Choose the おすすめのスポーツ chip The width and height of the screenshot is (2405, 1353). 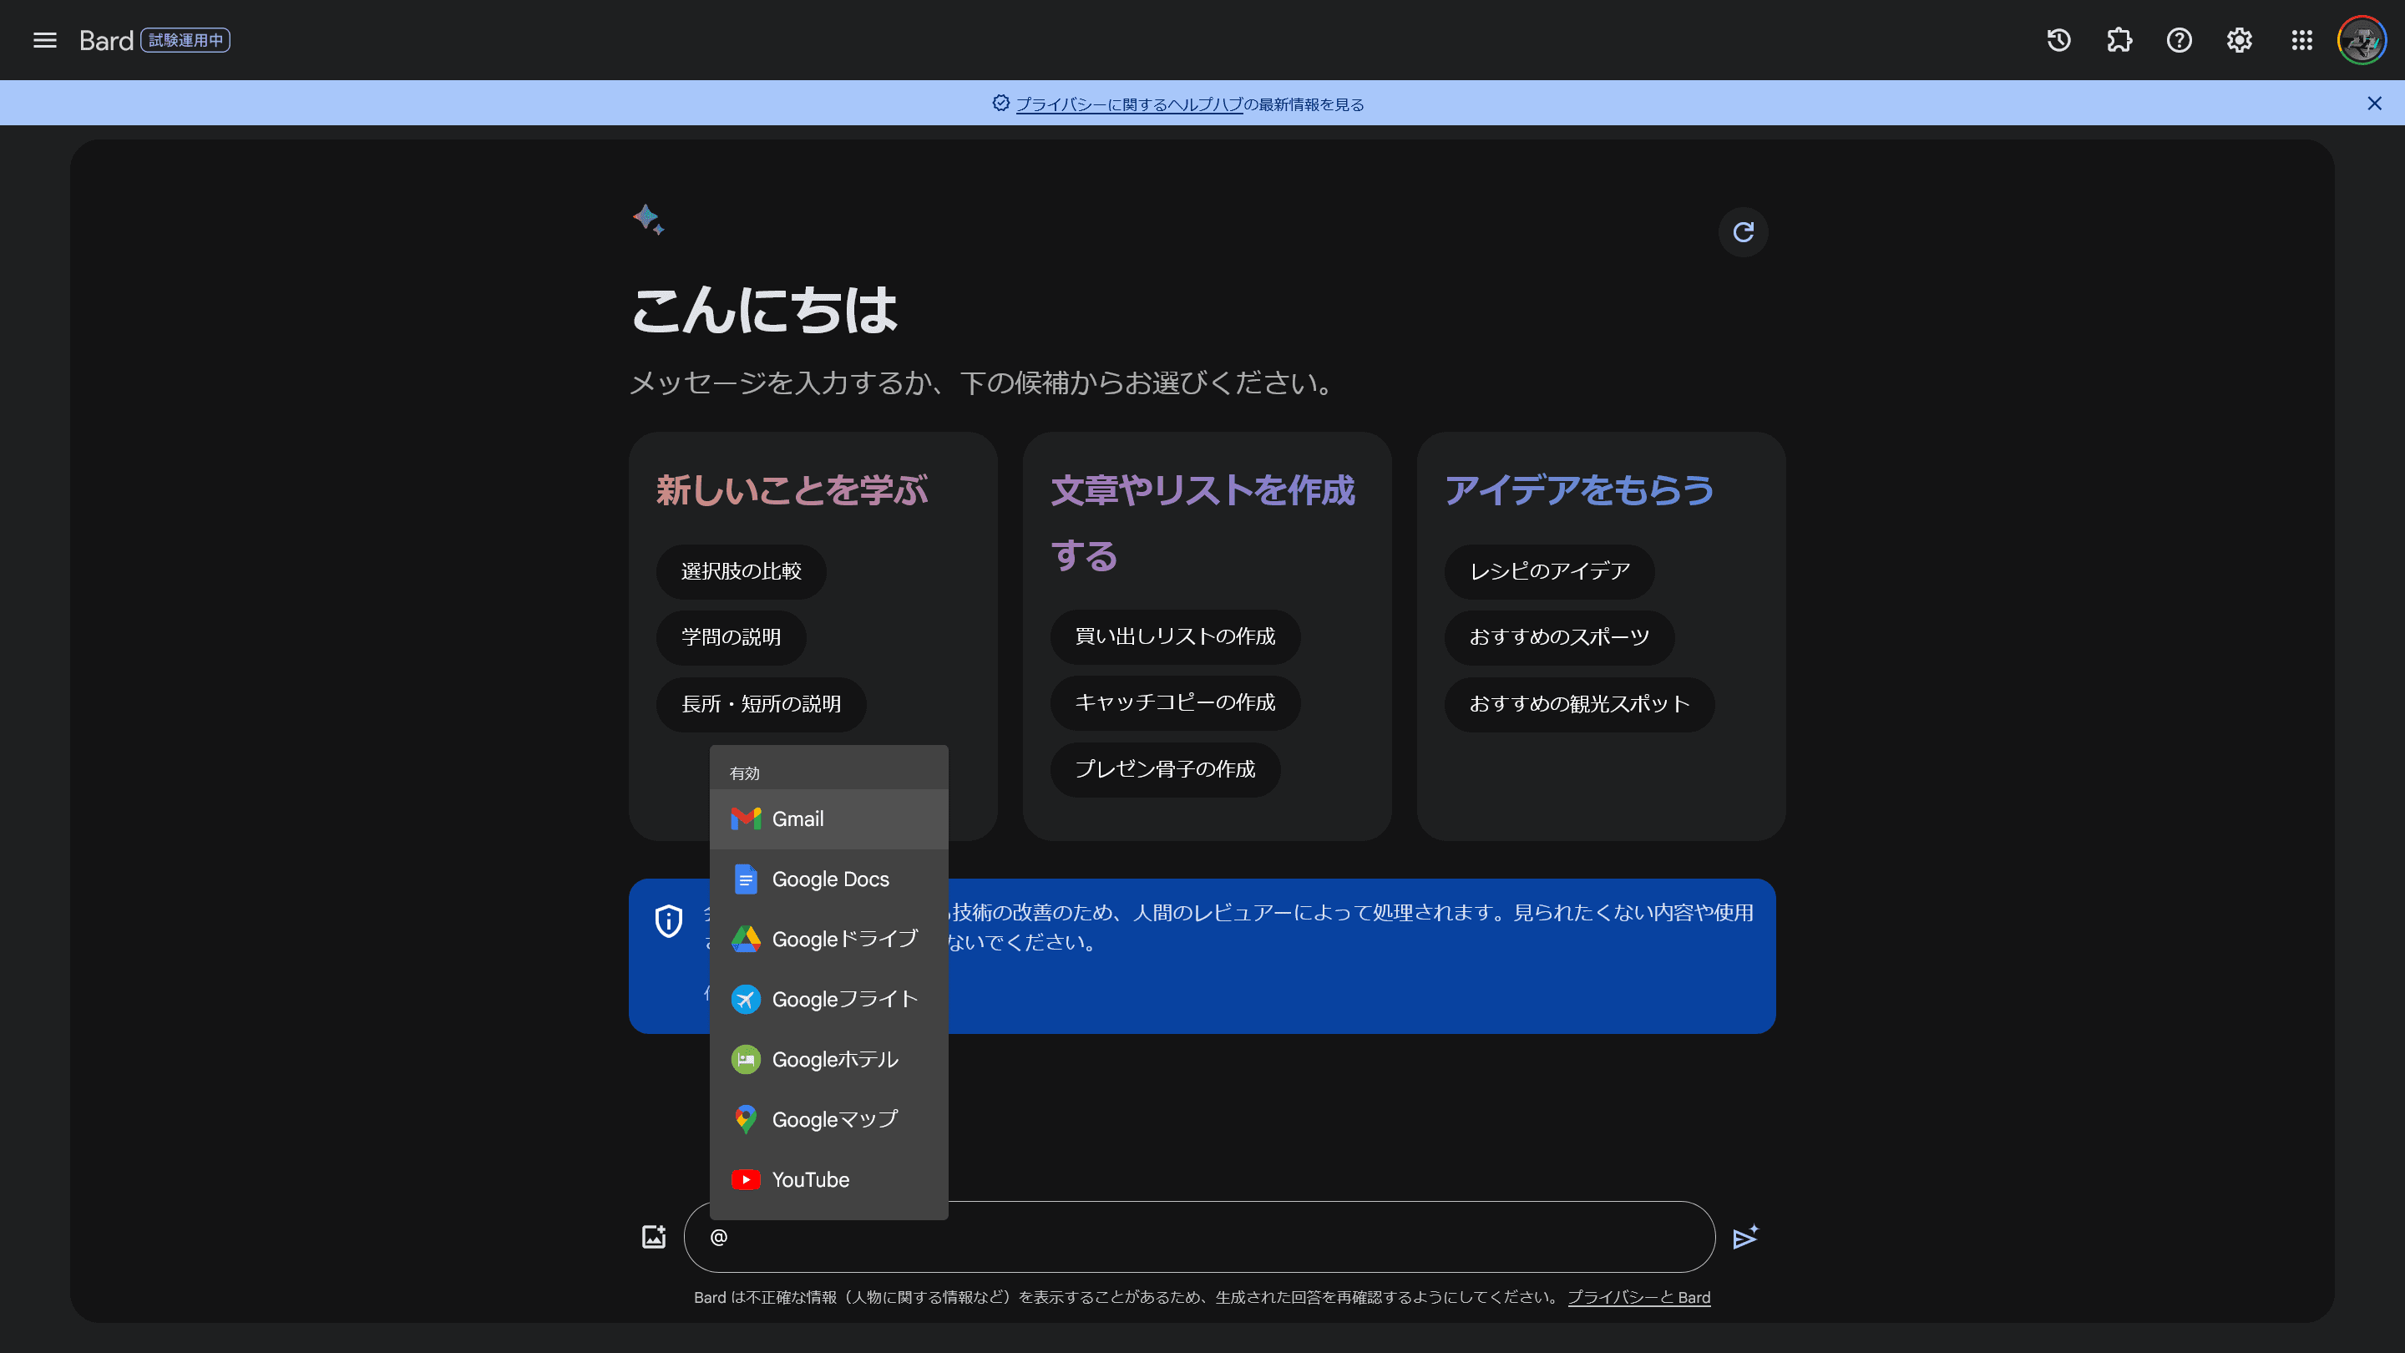click(x=1559, y=638)
